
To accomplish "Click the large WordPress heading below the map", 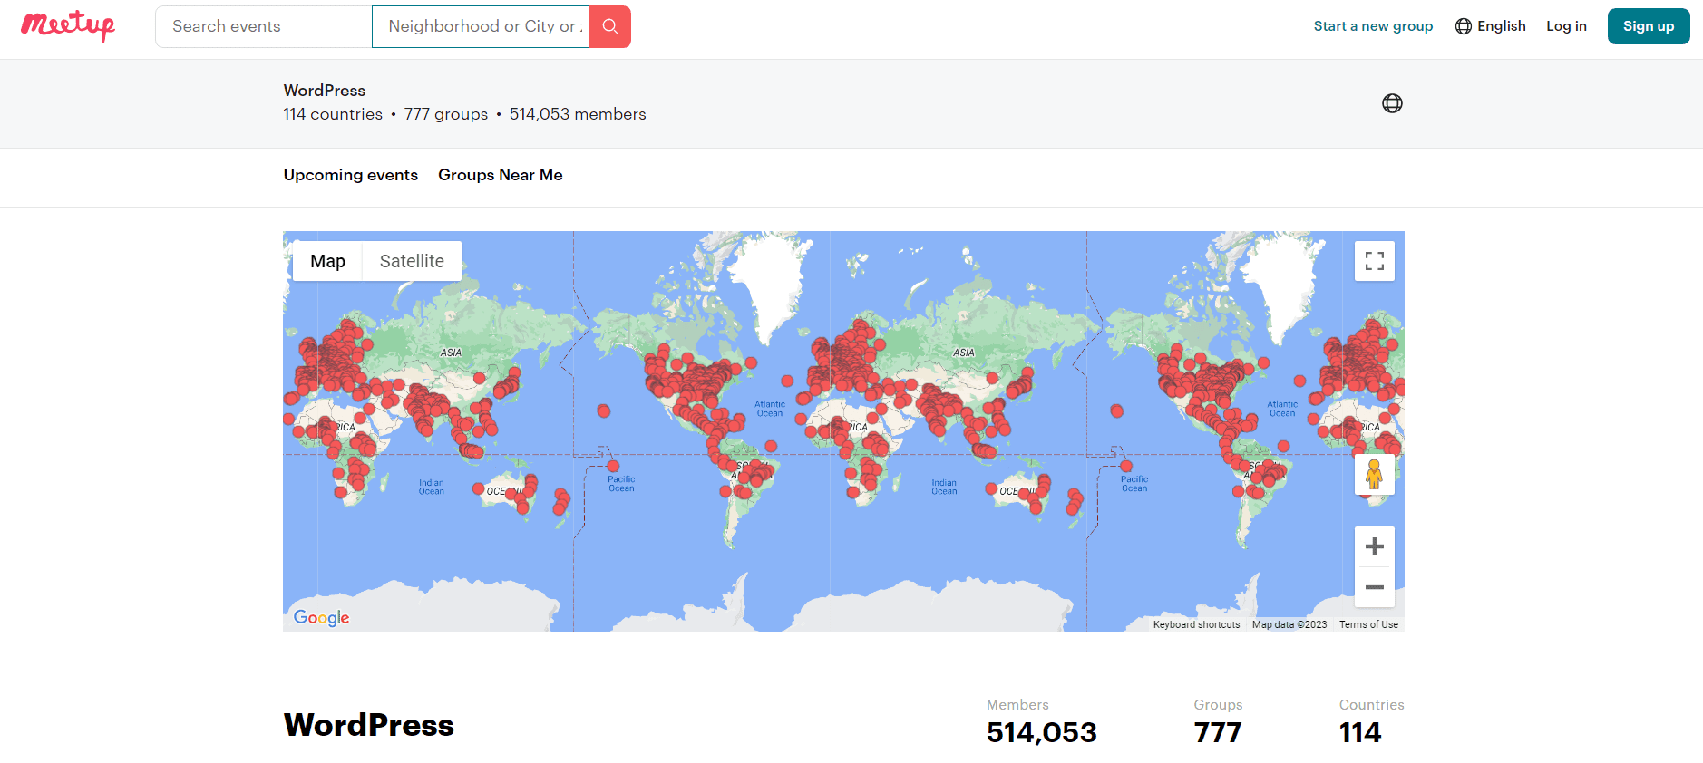I will point(369,725).
